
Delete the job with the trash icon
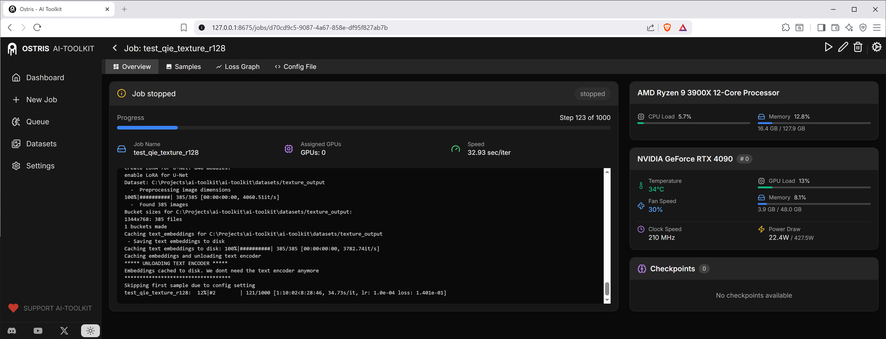(x=858, y=47)
